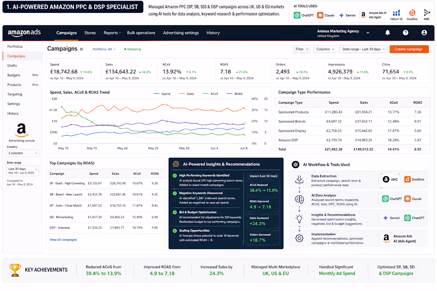
Task: Open the Campaigns tab in top navigation
Action: pos(66,33)
